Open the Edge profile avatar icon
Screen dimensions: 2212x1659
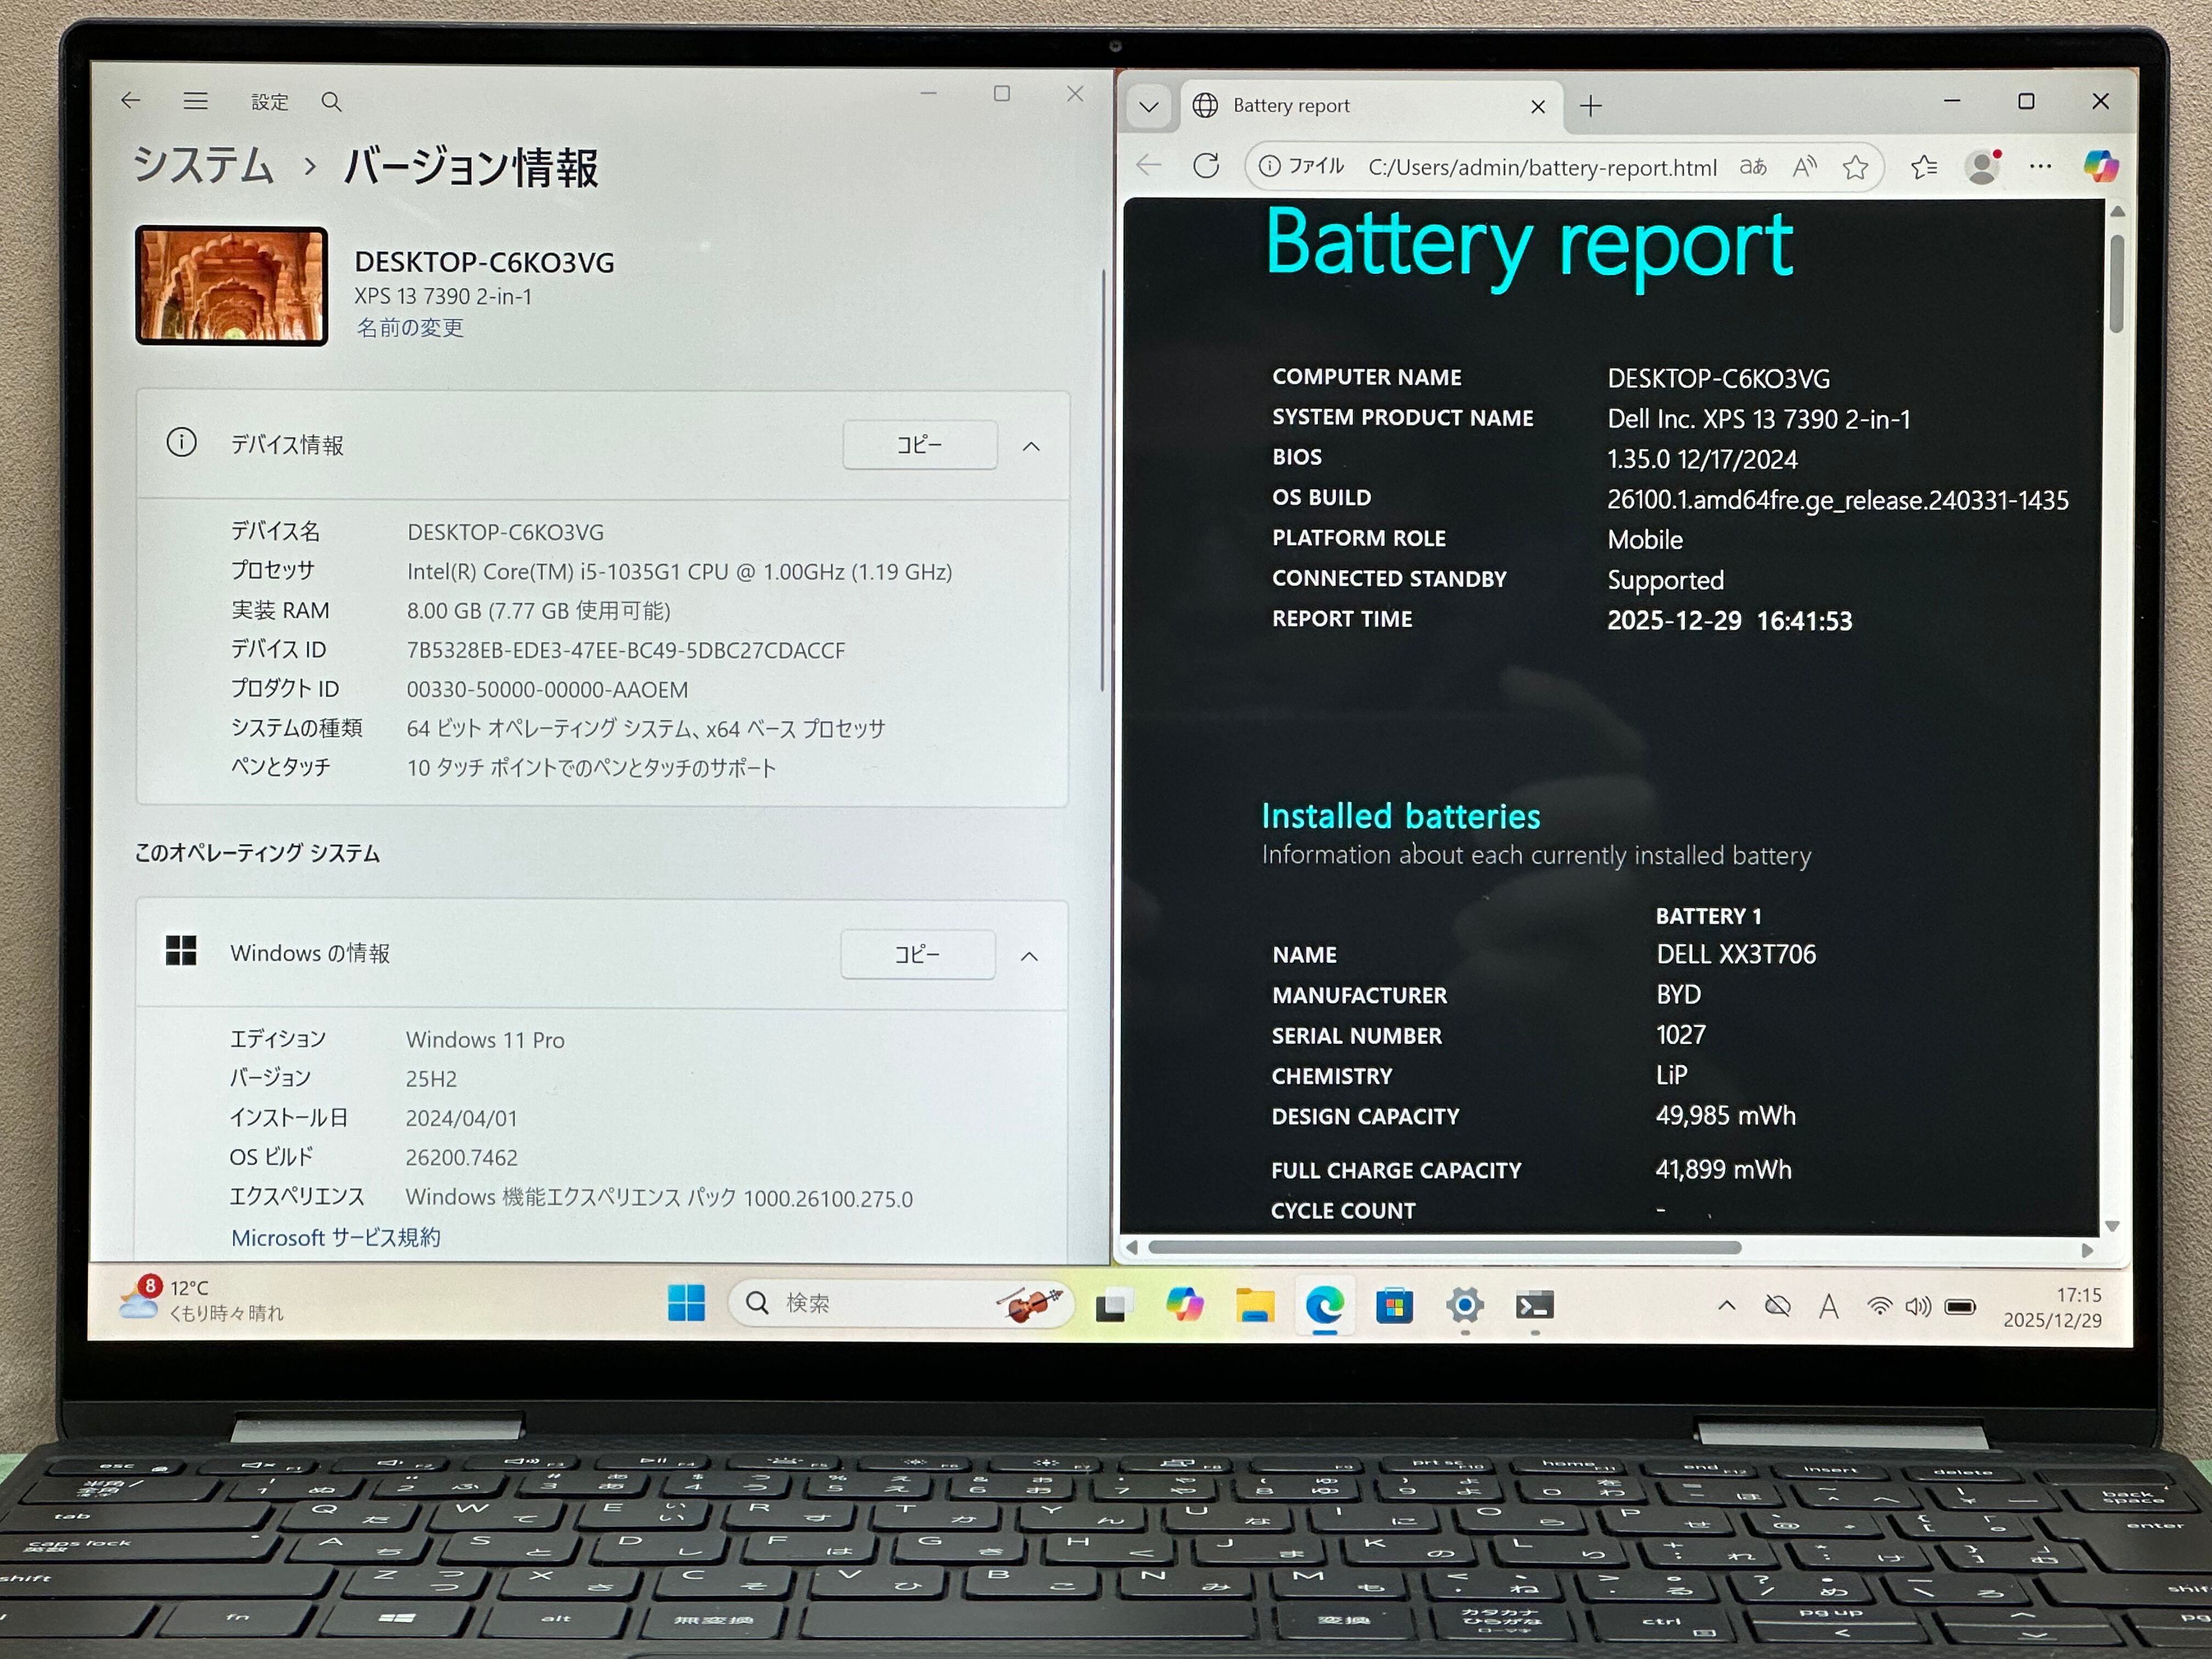click(x=1982, y=166)
